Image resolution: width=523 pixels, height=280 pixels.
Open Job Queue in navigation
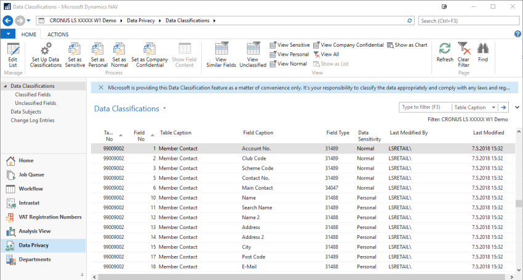[x=43, y=174]
